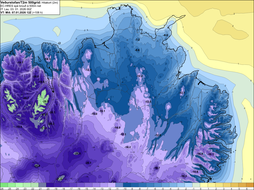254x190 pixels.
Task: Click the -19.1 temperature value
Action: [x=20, y=62]
